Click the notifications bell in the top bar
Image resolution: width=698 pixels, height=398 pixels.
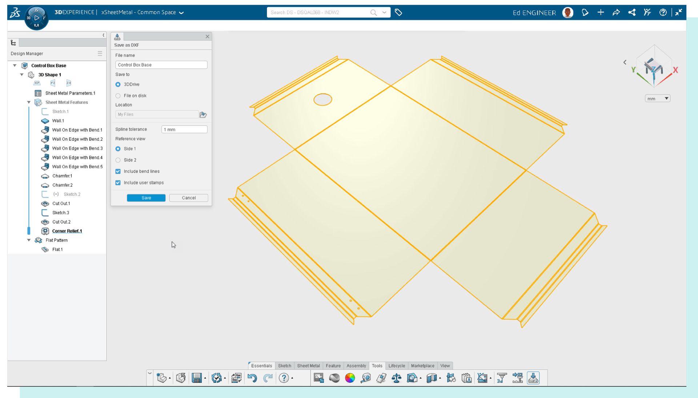(x=585, y=12)
